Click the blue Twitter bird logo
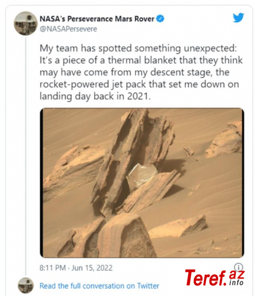 coord(238,18)
